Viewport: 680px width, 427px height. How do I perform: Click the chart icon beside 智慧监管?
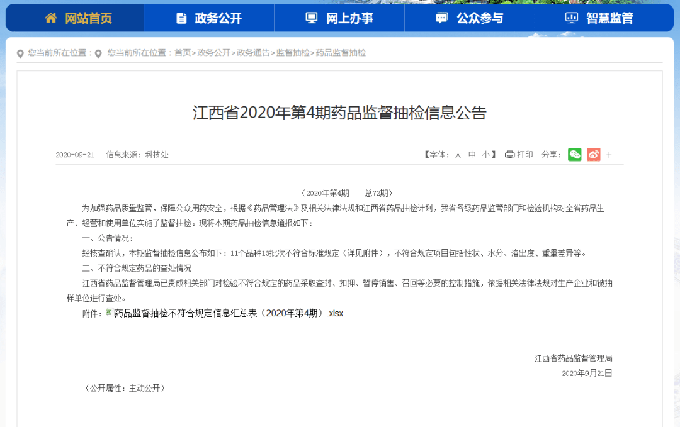[572, 18]
